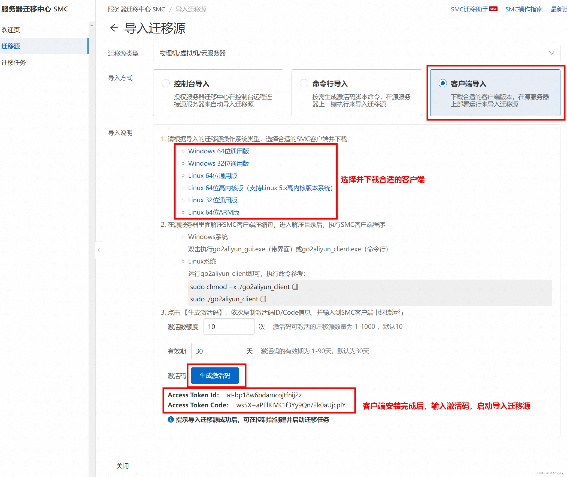Select the 控制台导入 radio option
The height and width of the screenshot is (477, 567).
(166, 83)
